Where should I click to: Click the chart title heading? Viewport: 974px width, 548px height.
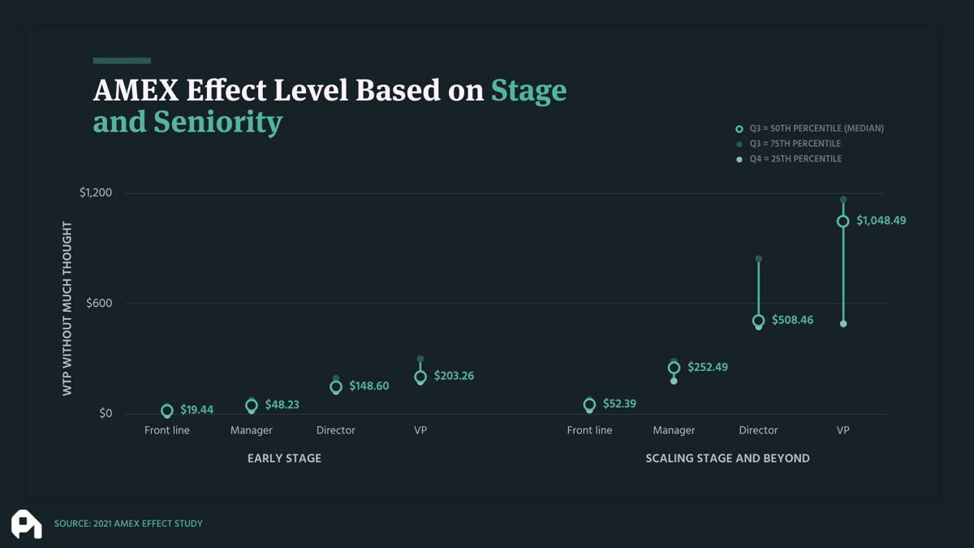(x=330, y=106)
